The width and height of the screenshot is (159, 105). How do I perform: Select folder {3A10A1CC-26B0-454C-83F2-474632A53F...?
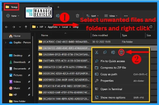[65, 48]
